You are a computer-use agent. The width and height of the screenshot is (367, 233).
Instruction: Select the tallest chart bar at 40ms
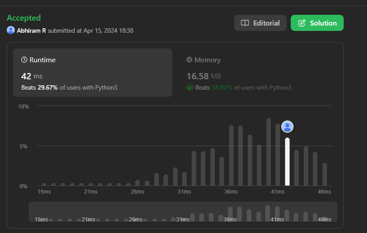click(x=268, y=152)
